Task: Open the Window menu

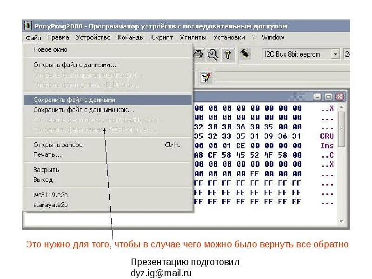Action: tap(273, 38)
